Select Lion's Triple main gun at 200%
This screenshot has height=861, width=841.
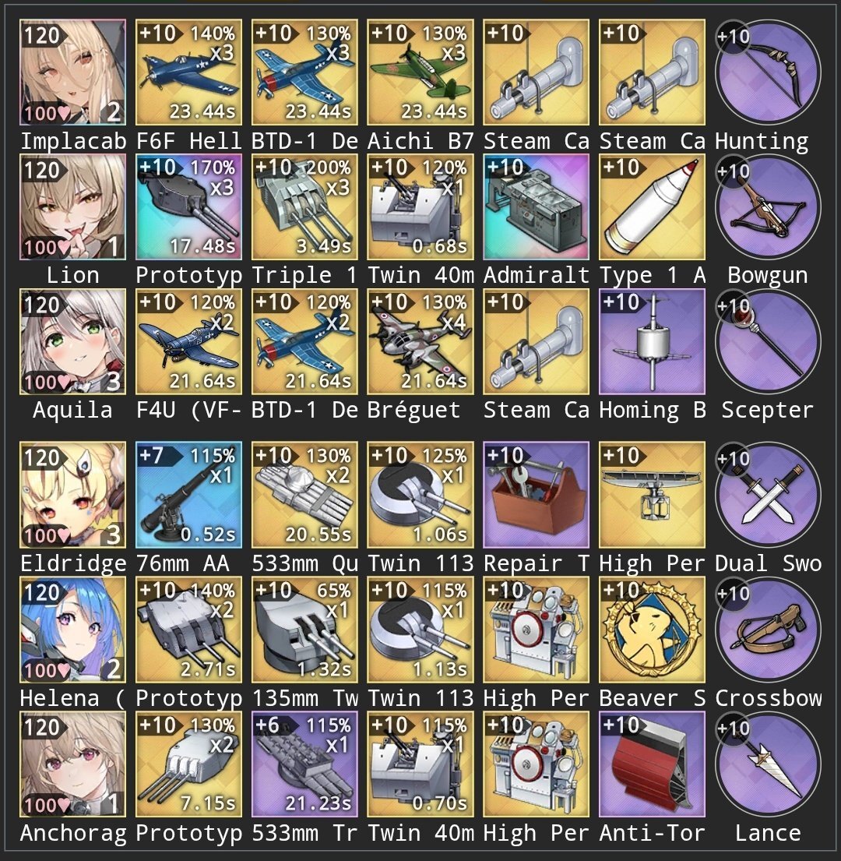click(x=304, y=206)
